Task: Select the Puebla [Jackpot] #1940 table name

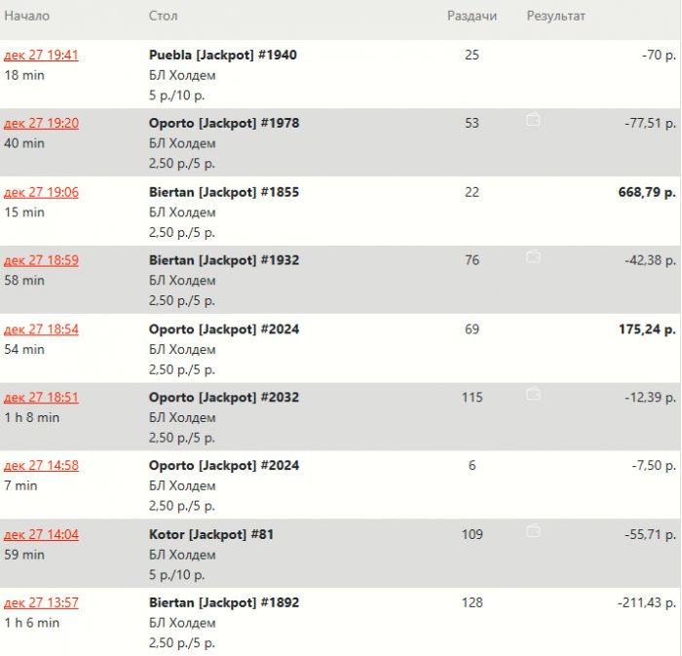Action: coord(223,56)
